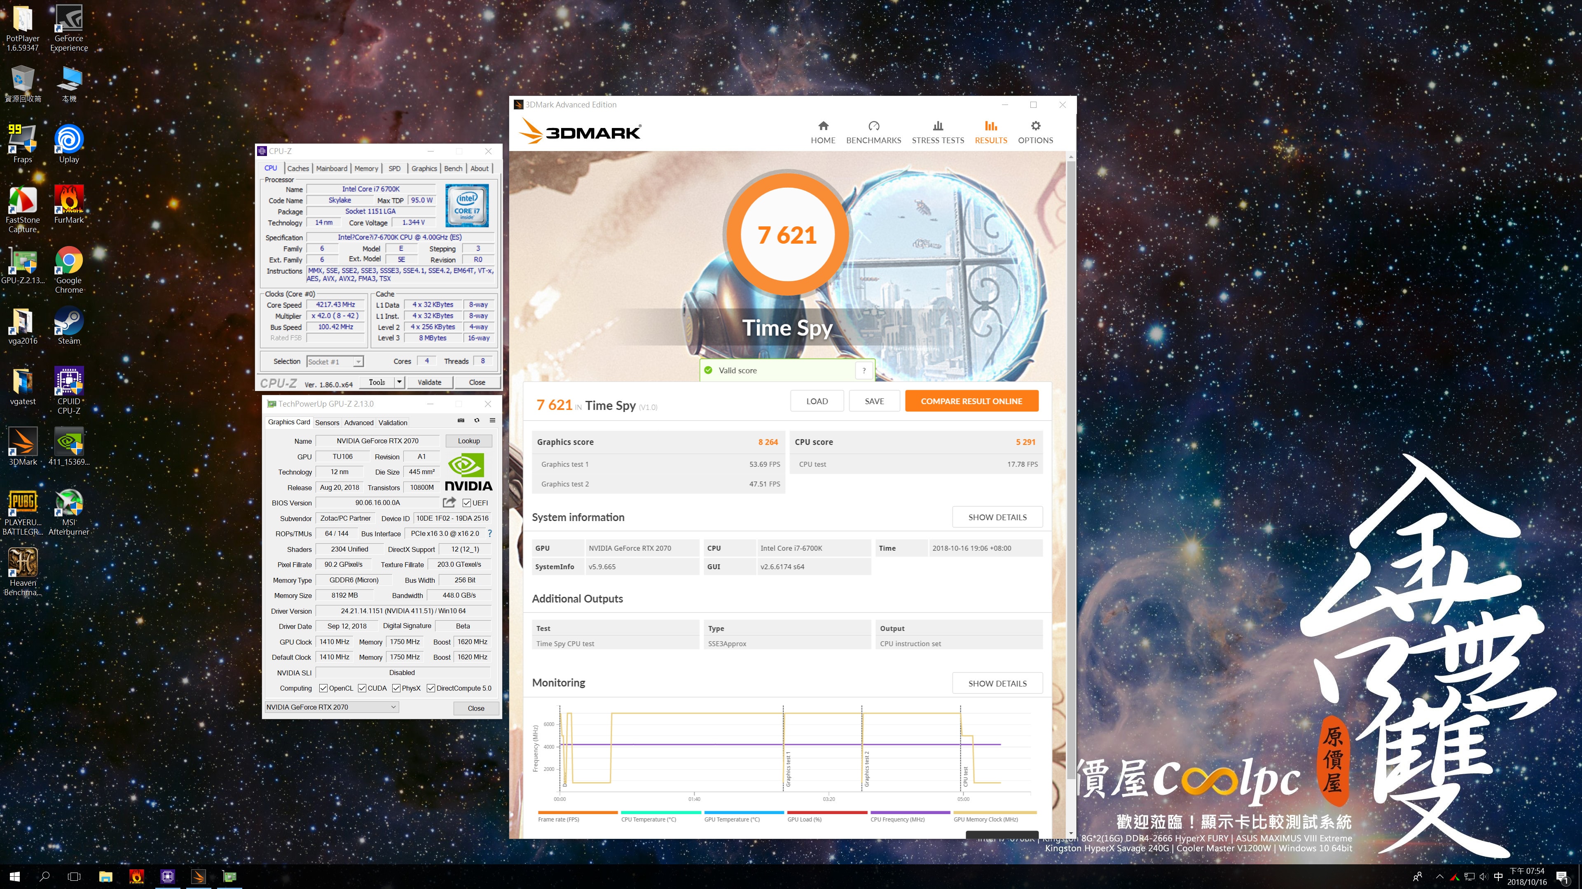Screen dimensions: 1582x889
Task: Toggle the PhysX checkbox in GPU-Z
Action: tap(396, 689)
